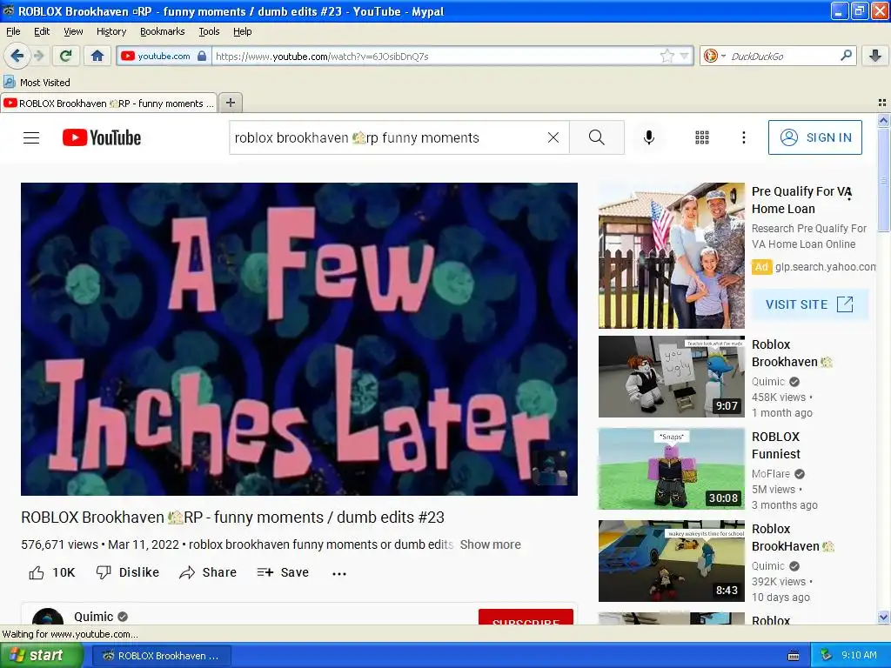The height and width of the screenshot is (668, 891).
Task: Start voice search with the microphone icon
Action: click(x=649, y=137)
